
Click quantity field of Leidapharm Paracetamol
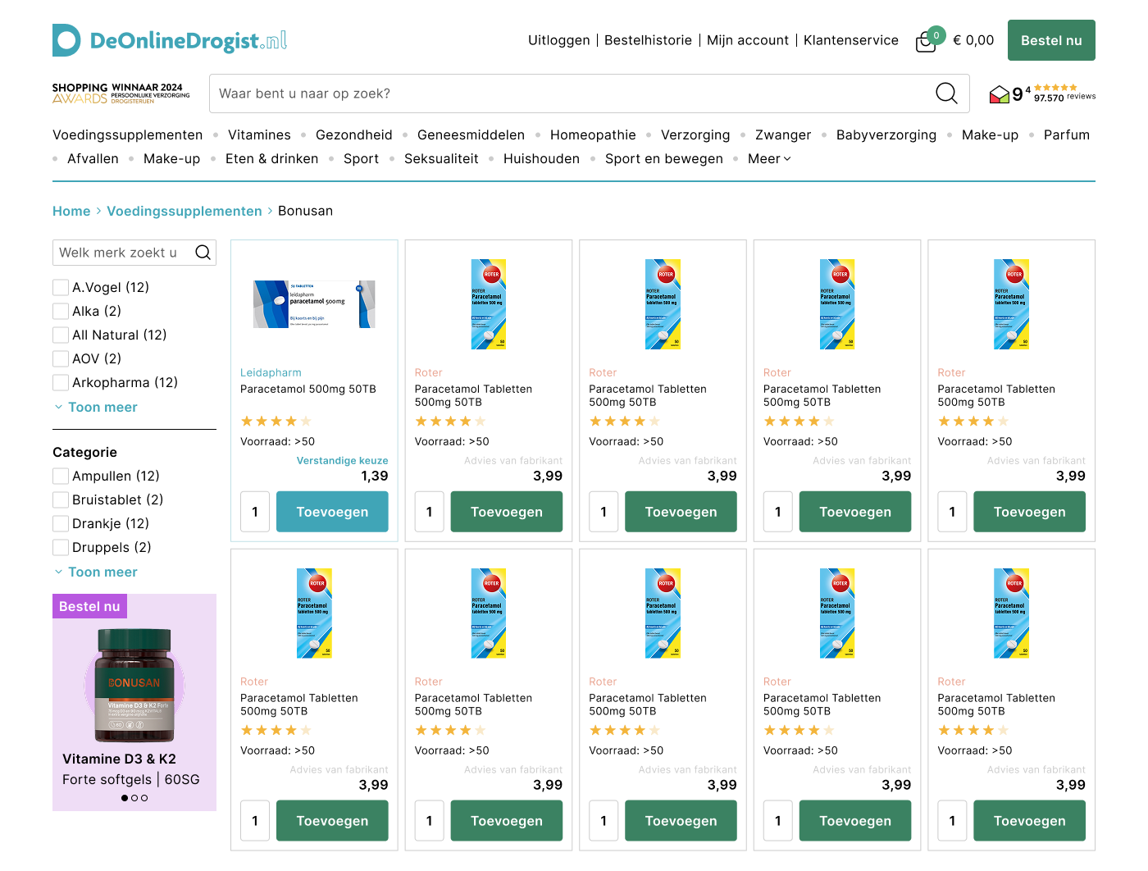pos(255,512)
